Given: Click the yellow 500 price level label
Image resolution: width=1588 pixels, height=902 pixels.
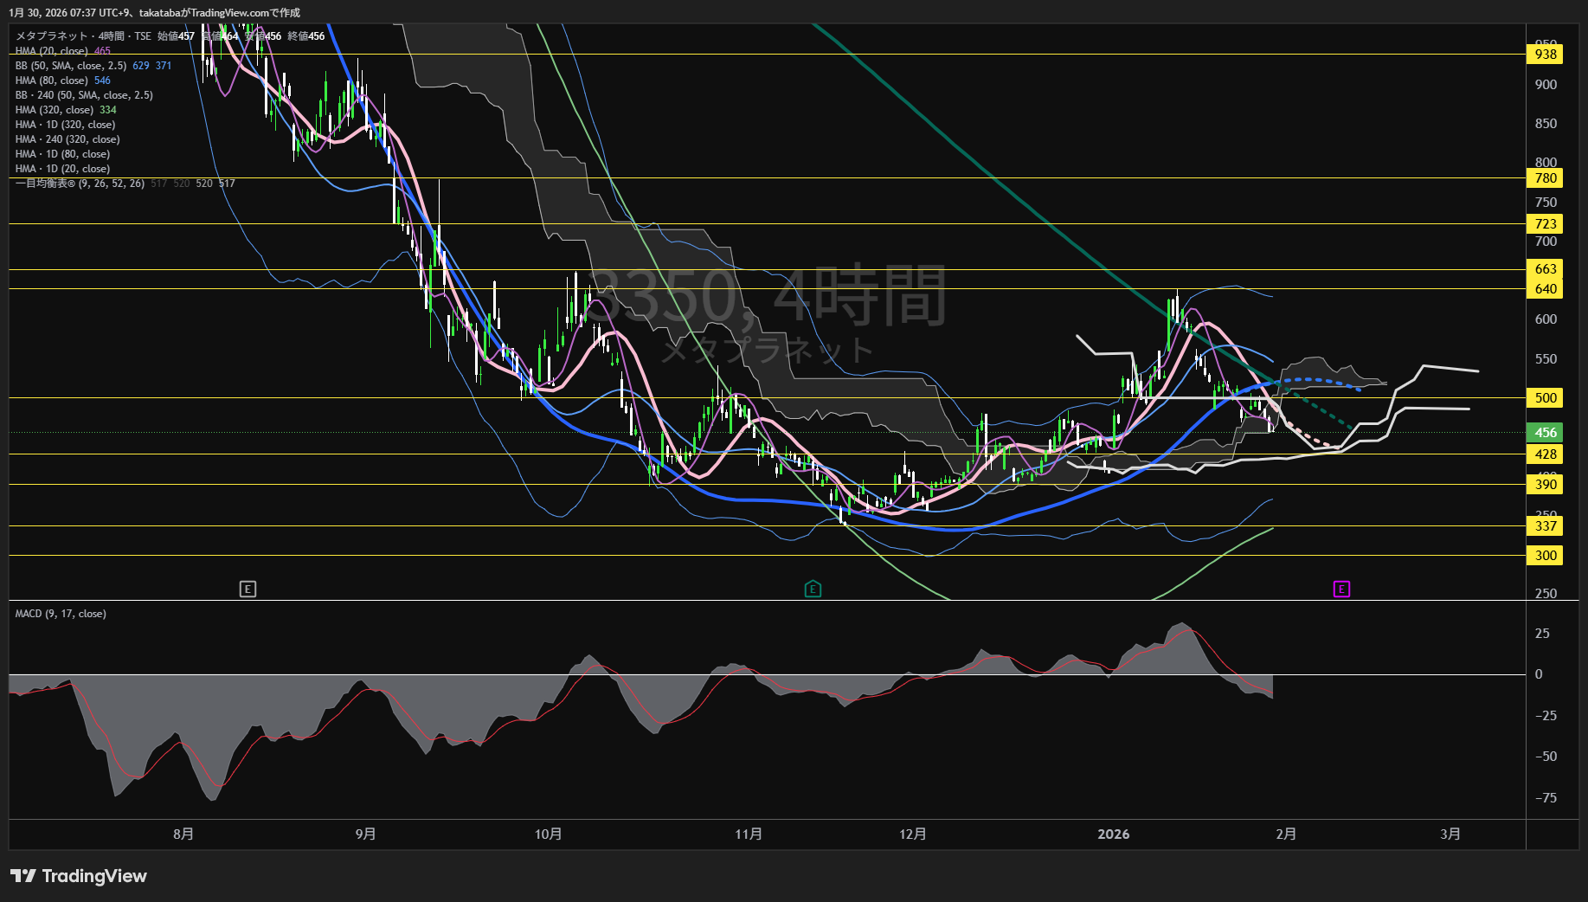Looking at the screenshot, I should 1546,398.
